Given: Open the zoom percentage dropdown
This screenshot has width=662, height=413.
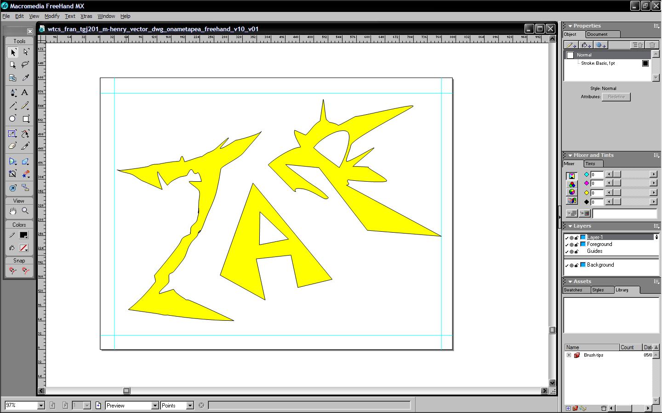Looking at the screenshot, I should 41,406.
